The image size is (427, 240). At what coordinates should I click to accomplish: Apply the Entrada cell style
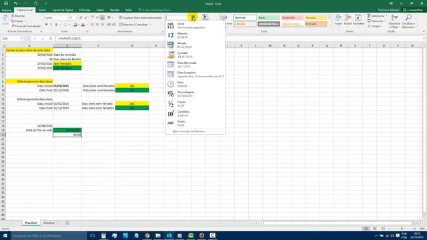click(316, 24)
